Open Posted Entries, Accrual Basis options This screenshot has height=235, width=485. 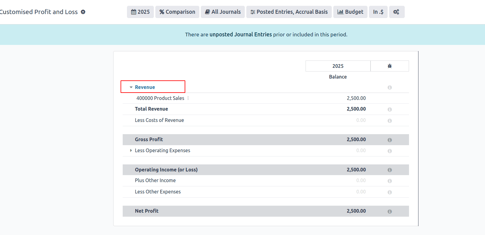(x=289, y=12)
